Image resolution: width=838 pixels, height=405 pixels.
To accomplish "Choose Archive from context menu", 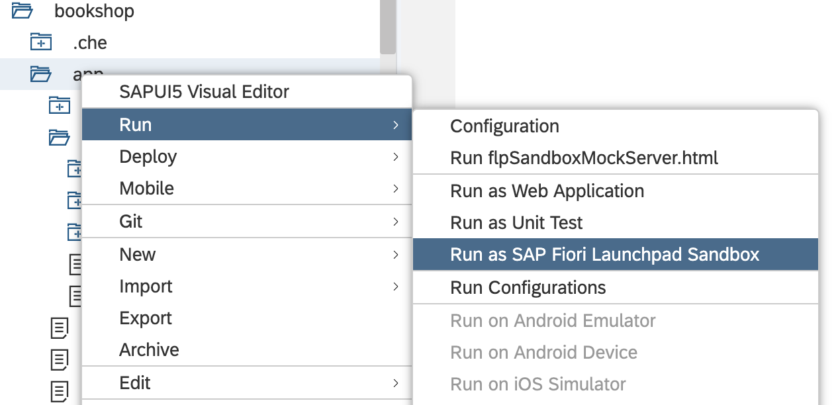I will pyautogui.click(x=246, y=349).
